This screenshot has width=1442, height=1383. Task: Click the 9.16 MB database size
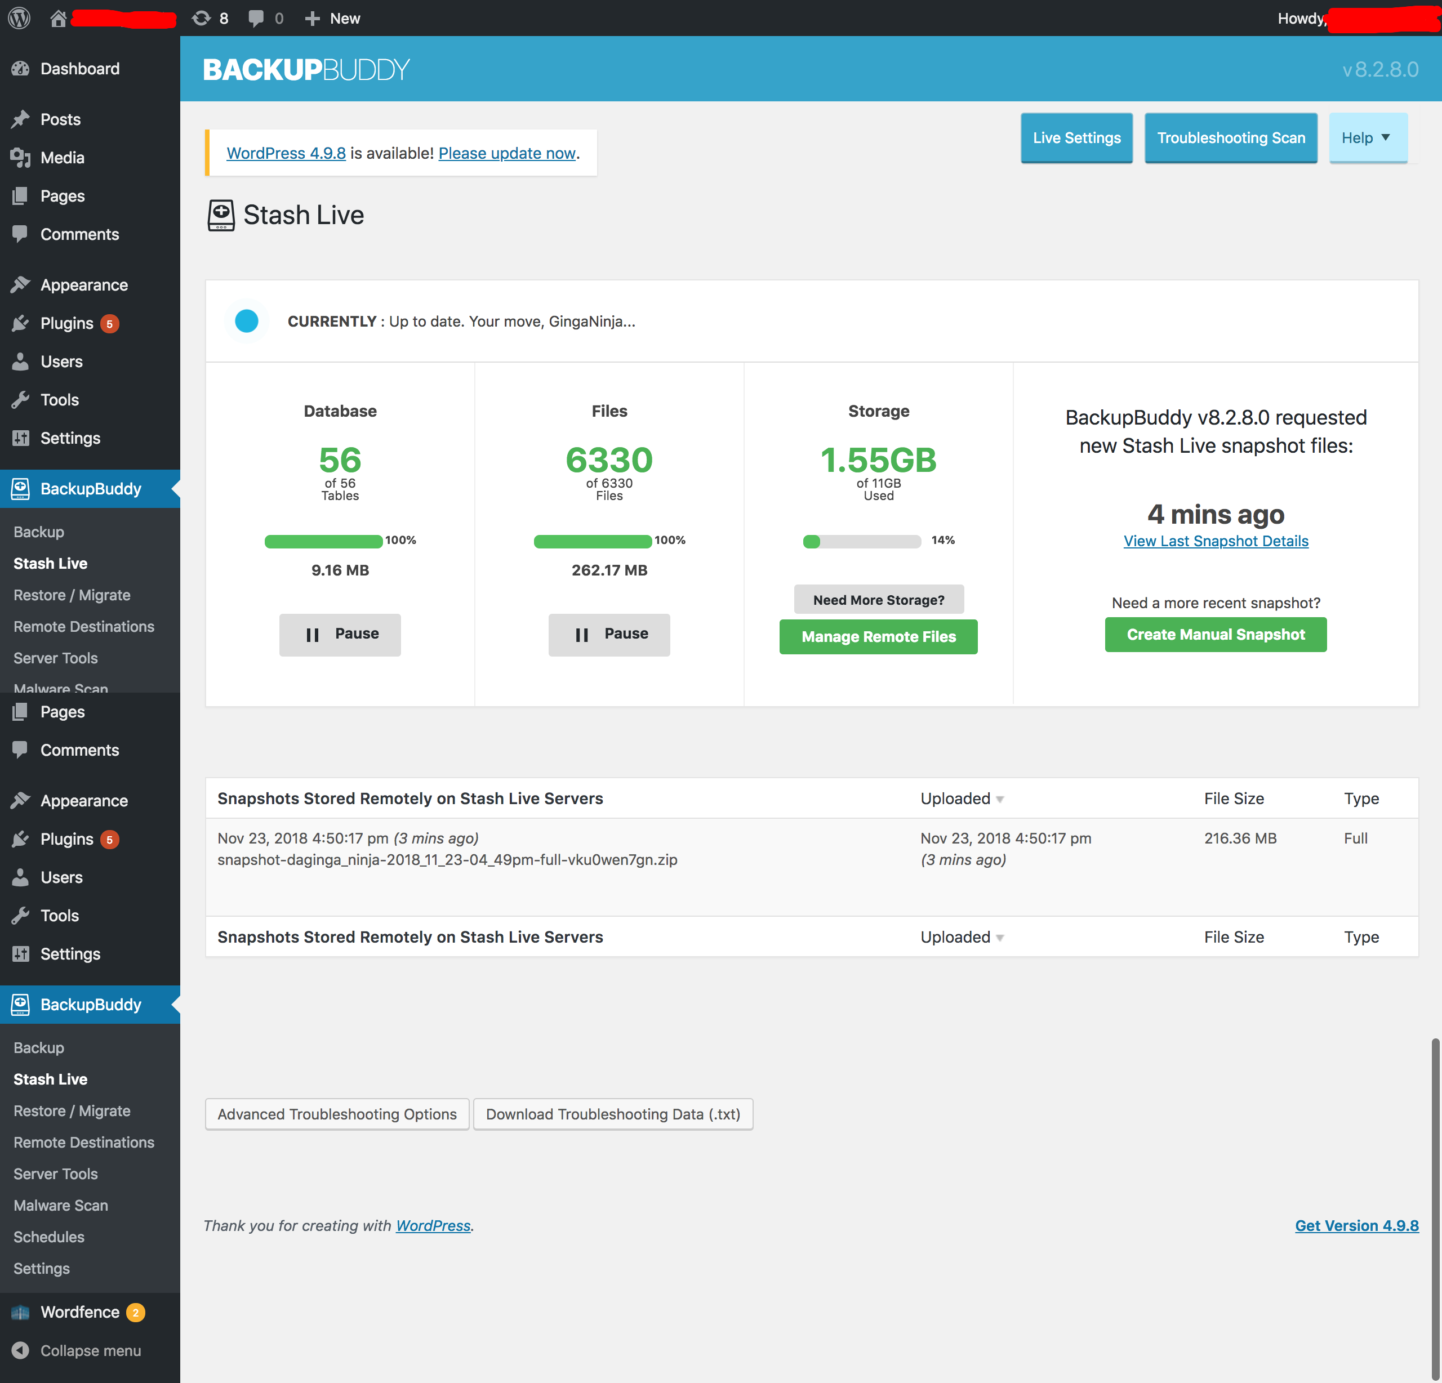click(x=340, y=570)
